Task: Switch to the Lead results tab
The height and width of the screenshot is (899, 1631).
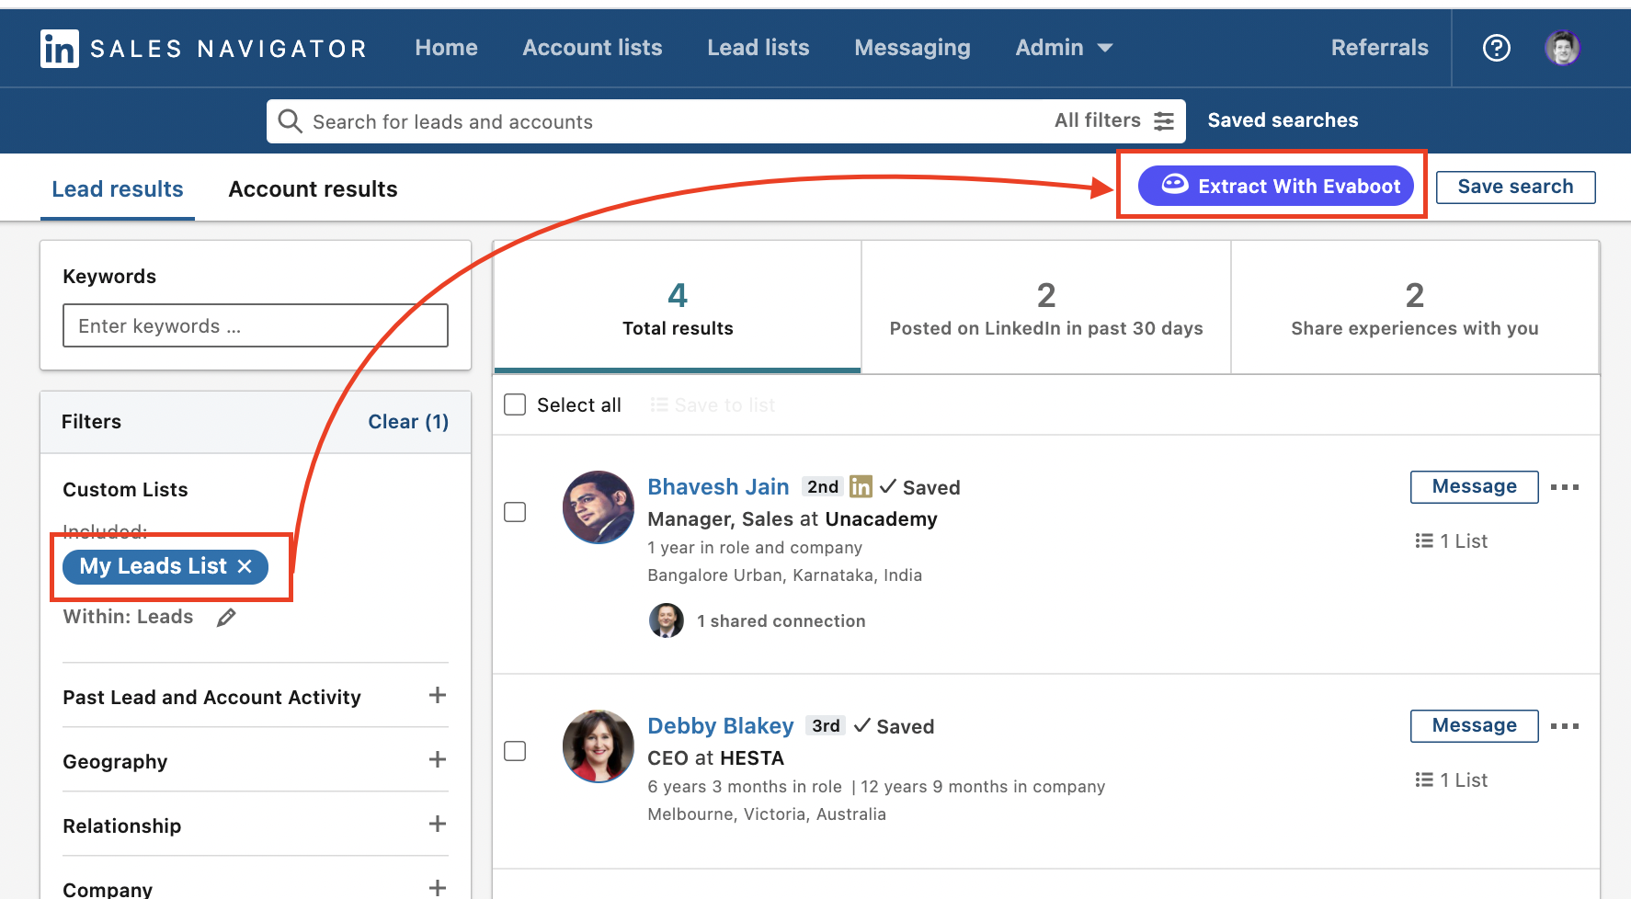Action: [x=118, y=189]
